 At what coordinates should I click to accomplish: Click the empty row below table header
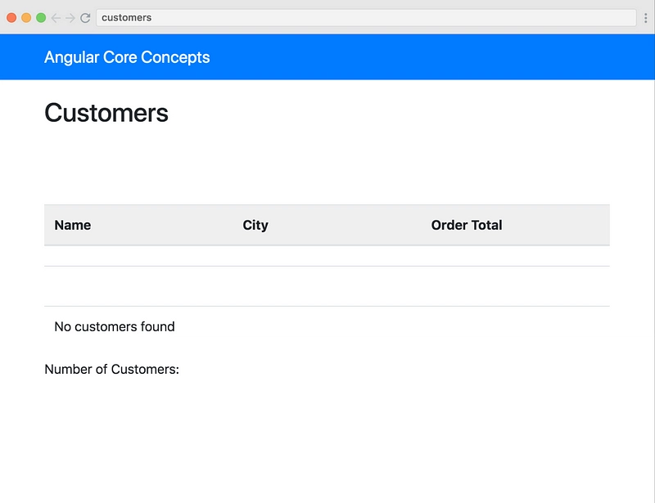coord(327,256)
